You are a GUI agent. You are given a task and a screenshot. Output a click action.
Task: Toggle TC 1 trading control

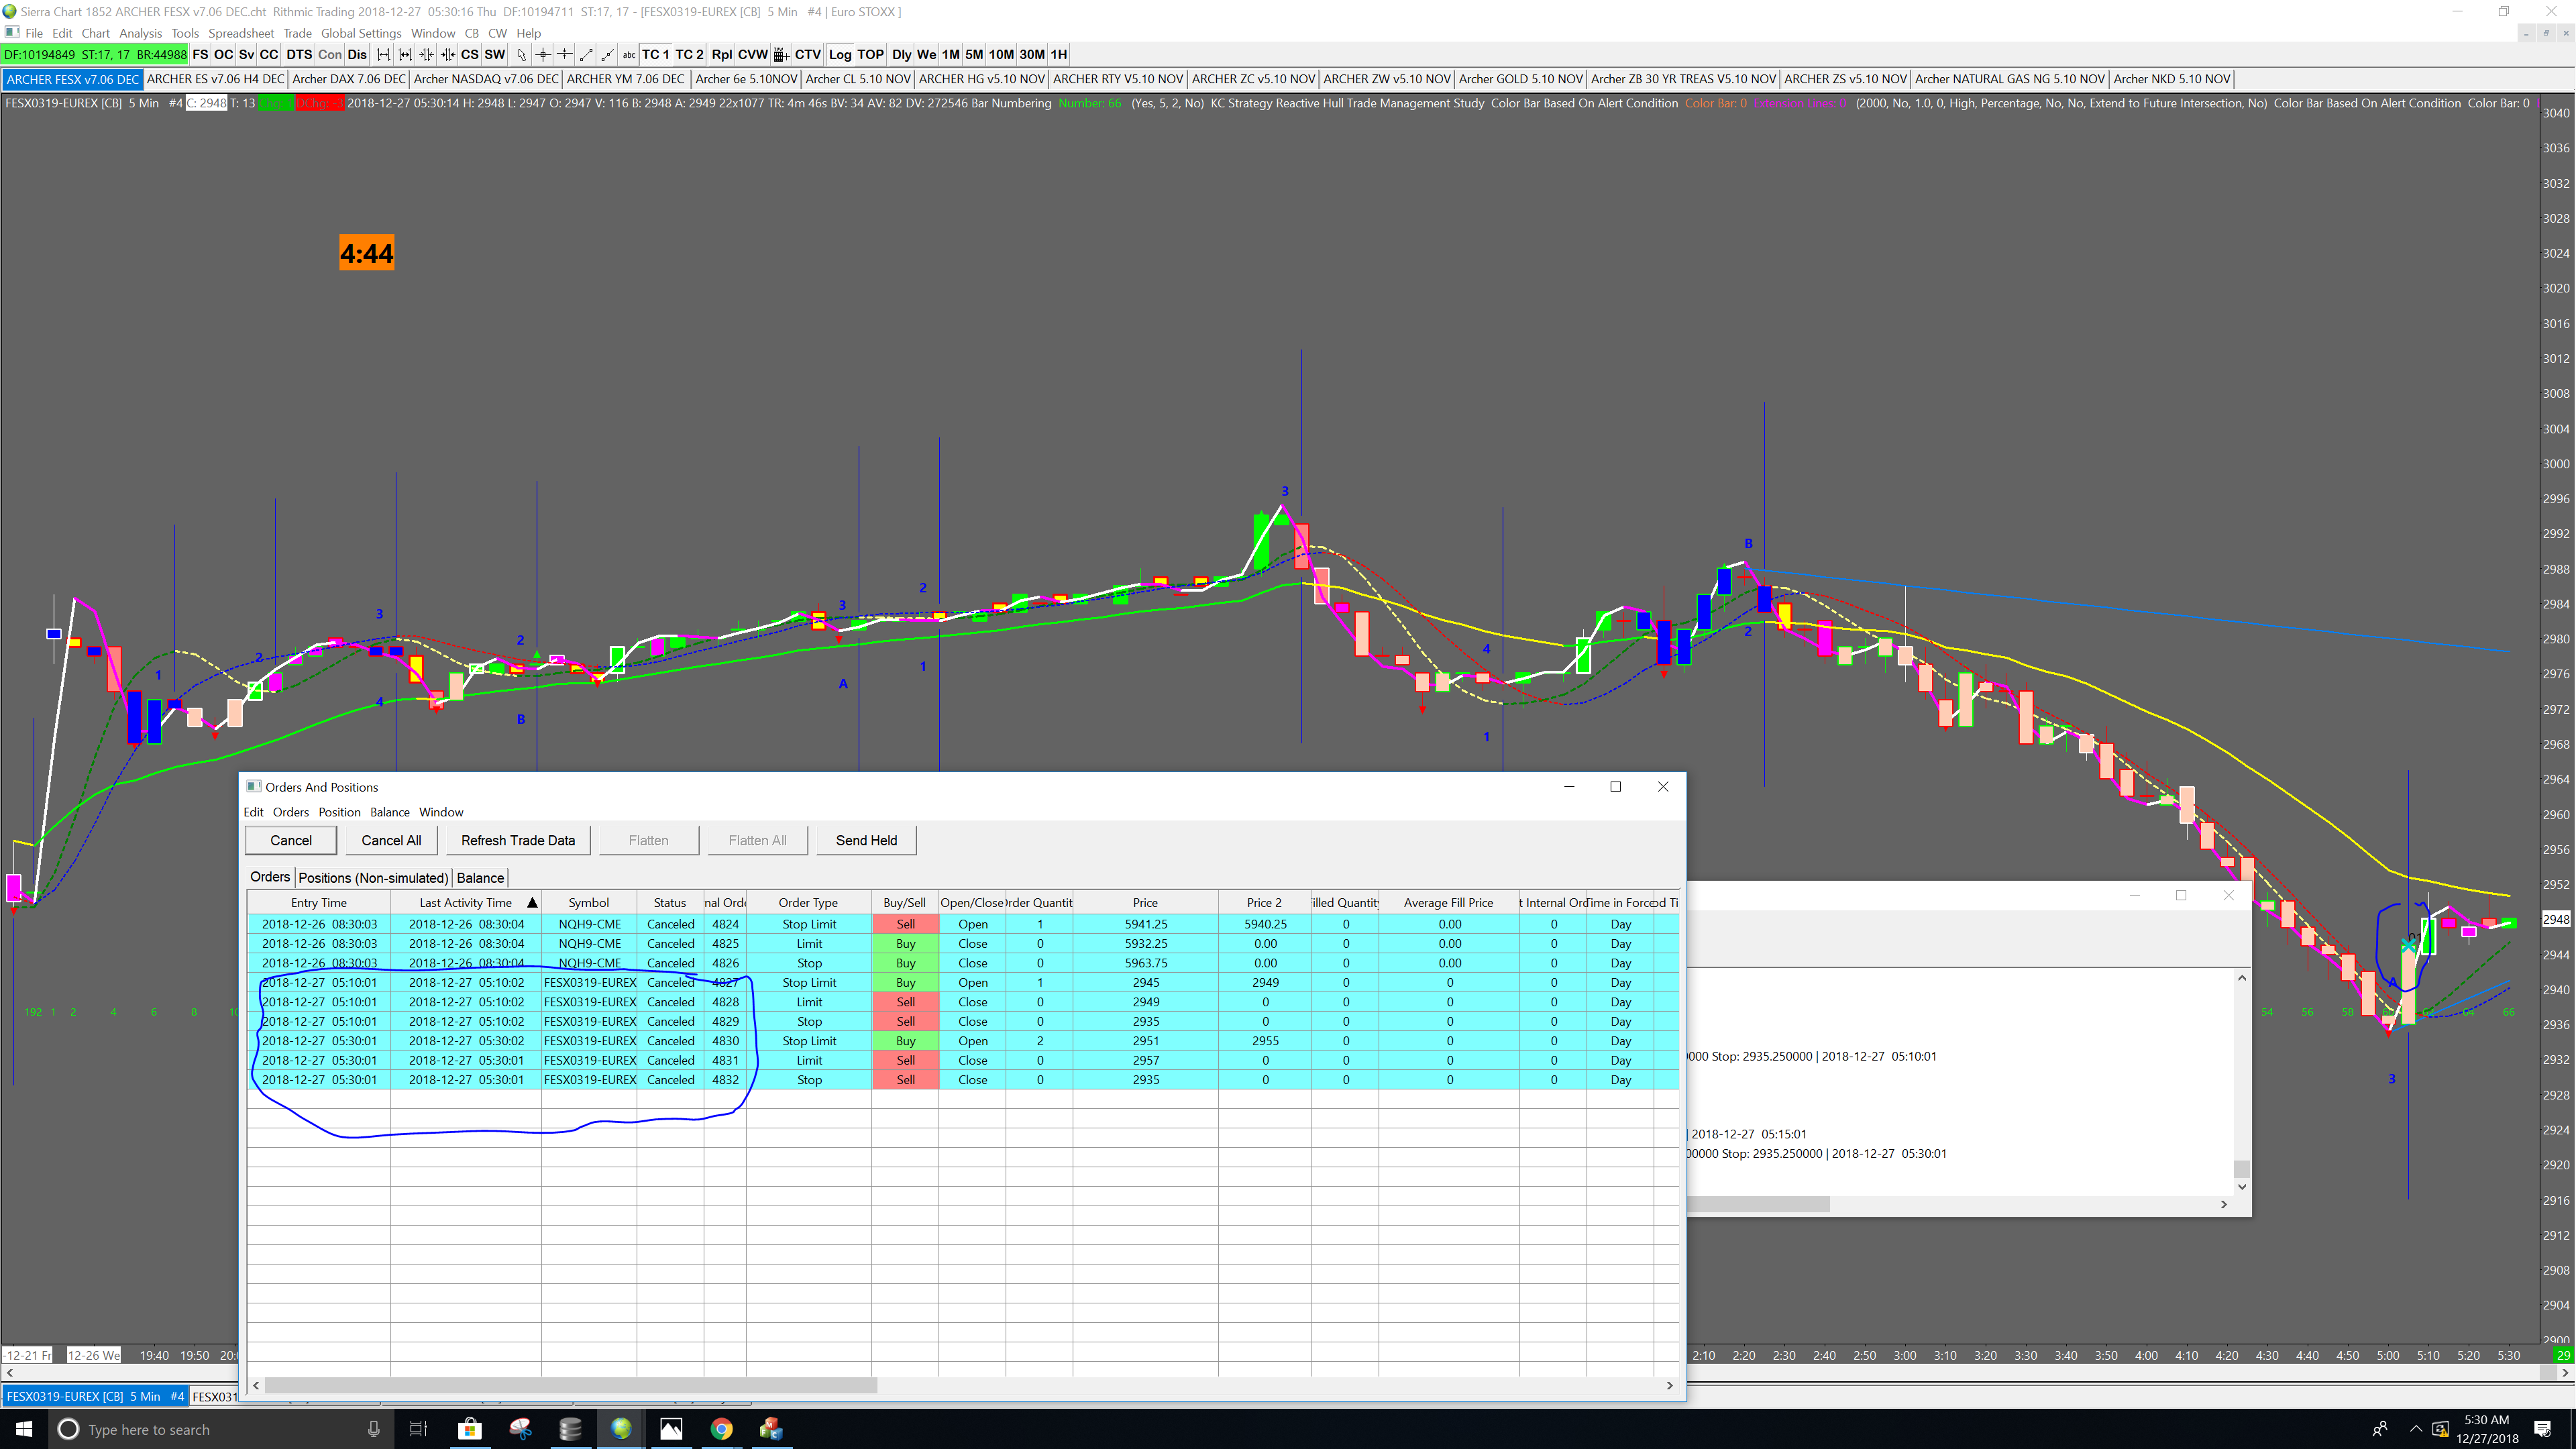pos(655,55)
